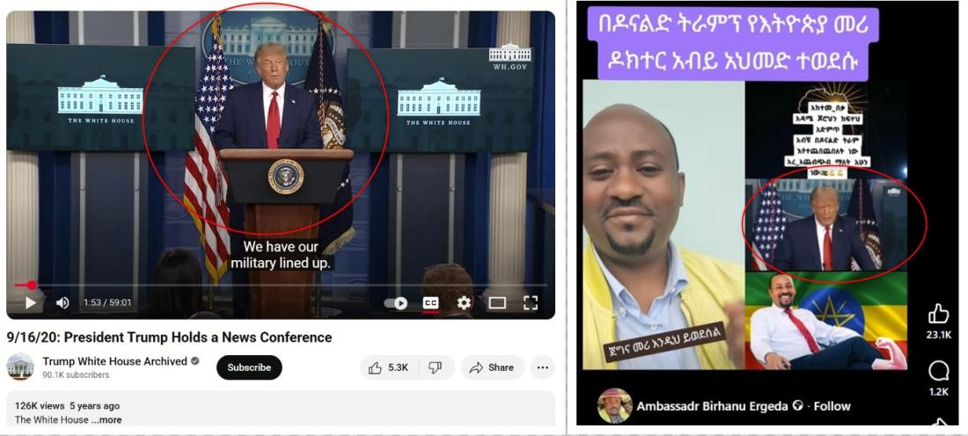
Task: Open Trump White House Archived channel avatar
Action: pyautogui.click(x=20, y=367)
